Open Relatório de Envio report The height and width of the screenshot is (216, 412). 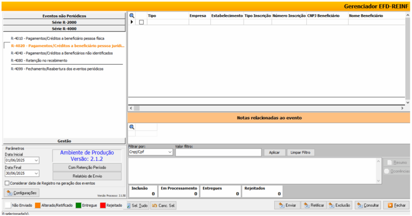(x=87, y=176)
